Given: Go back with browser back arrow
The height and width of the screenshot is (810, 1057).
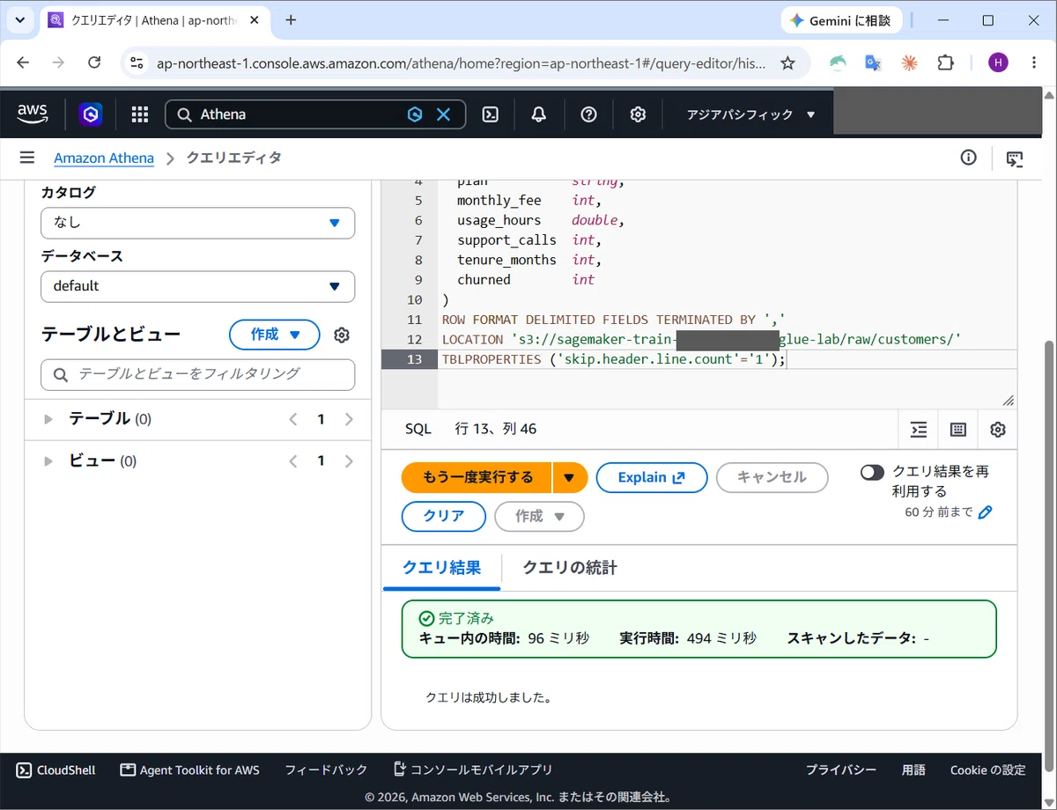Looking at the screenshot, I should (x=23, y=63).
